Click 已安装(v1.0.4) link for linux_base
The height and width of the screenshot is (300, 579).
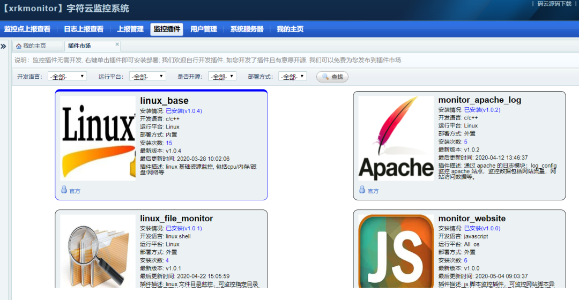click(x=184, y=111)
